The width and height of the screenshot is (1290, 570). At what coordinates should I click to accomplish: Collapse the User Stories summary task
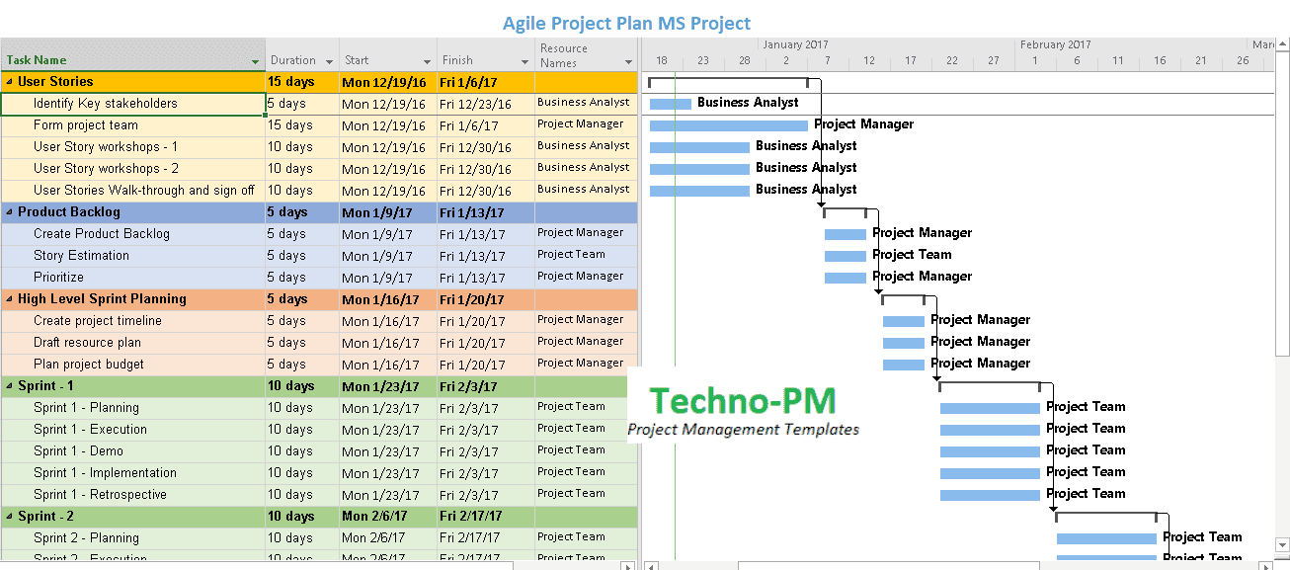click(10, 82)
